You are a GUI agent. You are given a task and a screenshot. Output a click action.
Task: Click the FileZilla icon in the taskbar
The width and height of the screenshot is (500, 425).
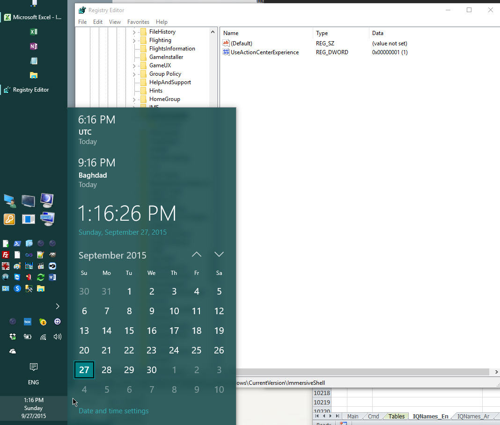(x=6, y=255)
